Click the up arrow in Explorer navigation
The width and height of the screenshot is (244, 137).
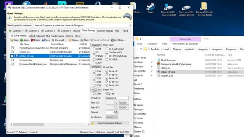click(x=141, y=49)
